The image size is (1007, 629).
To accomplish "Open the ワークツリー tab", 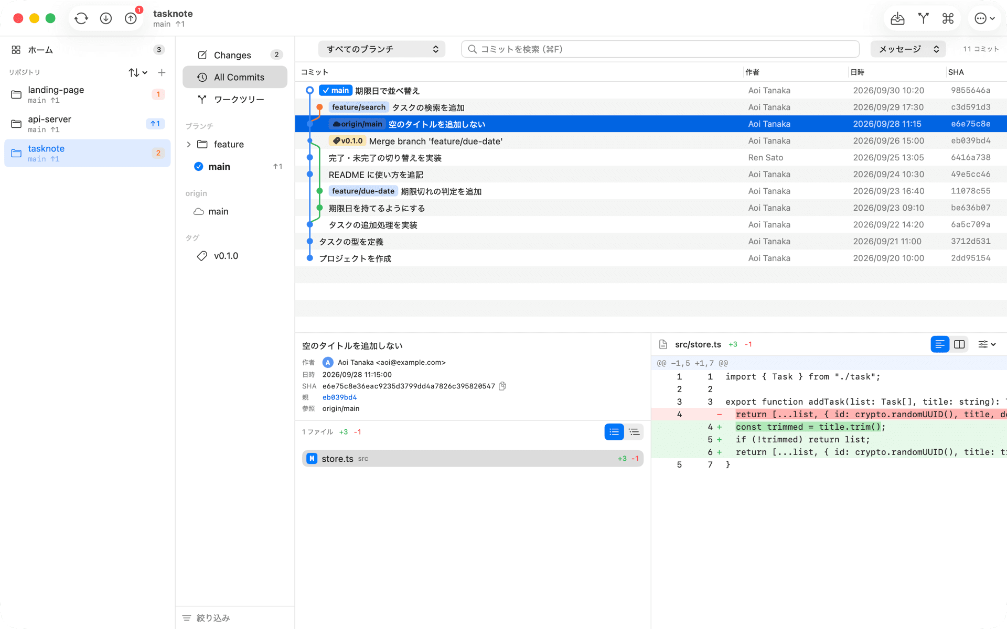I will click(x=234, y=99).
